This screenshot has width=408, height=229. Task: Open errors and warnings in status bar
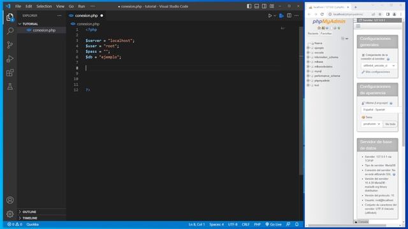pos(15,225)
